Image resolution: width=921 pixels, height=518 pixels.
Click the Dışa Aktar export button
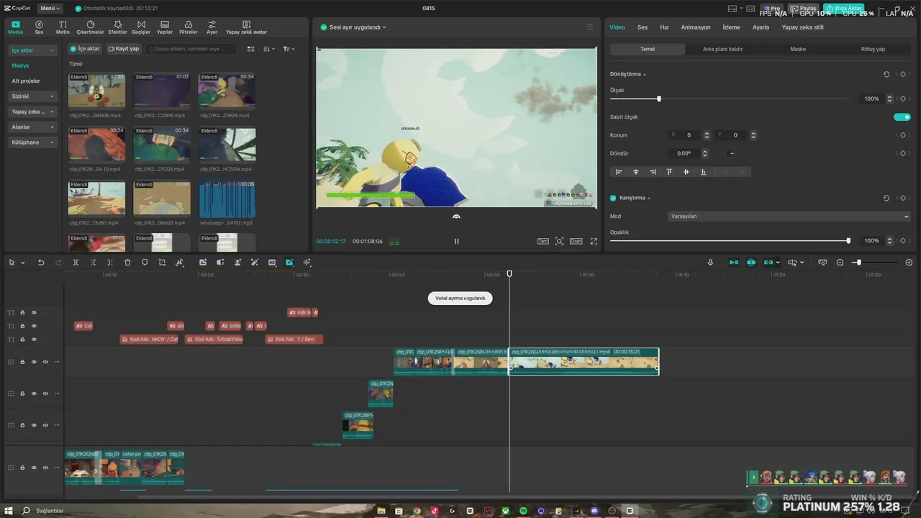click(x=844, y=9)
